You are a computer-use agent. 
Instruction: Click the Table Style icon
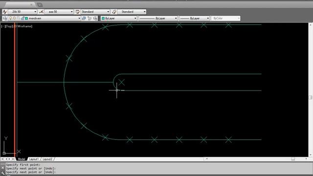77,12
